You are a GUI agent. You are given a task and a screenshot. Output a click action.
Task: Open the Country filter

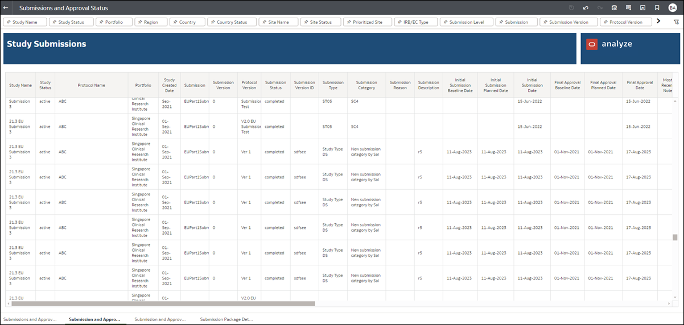(x=187, y=22)
